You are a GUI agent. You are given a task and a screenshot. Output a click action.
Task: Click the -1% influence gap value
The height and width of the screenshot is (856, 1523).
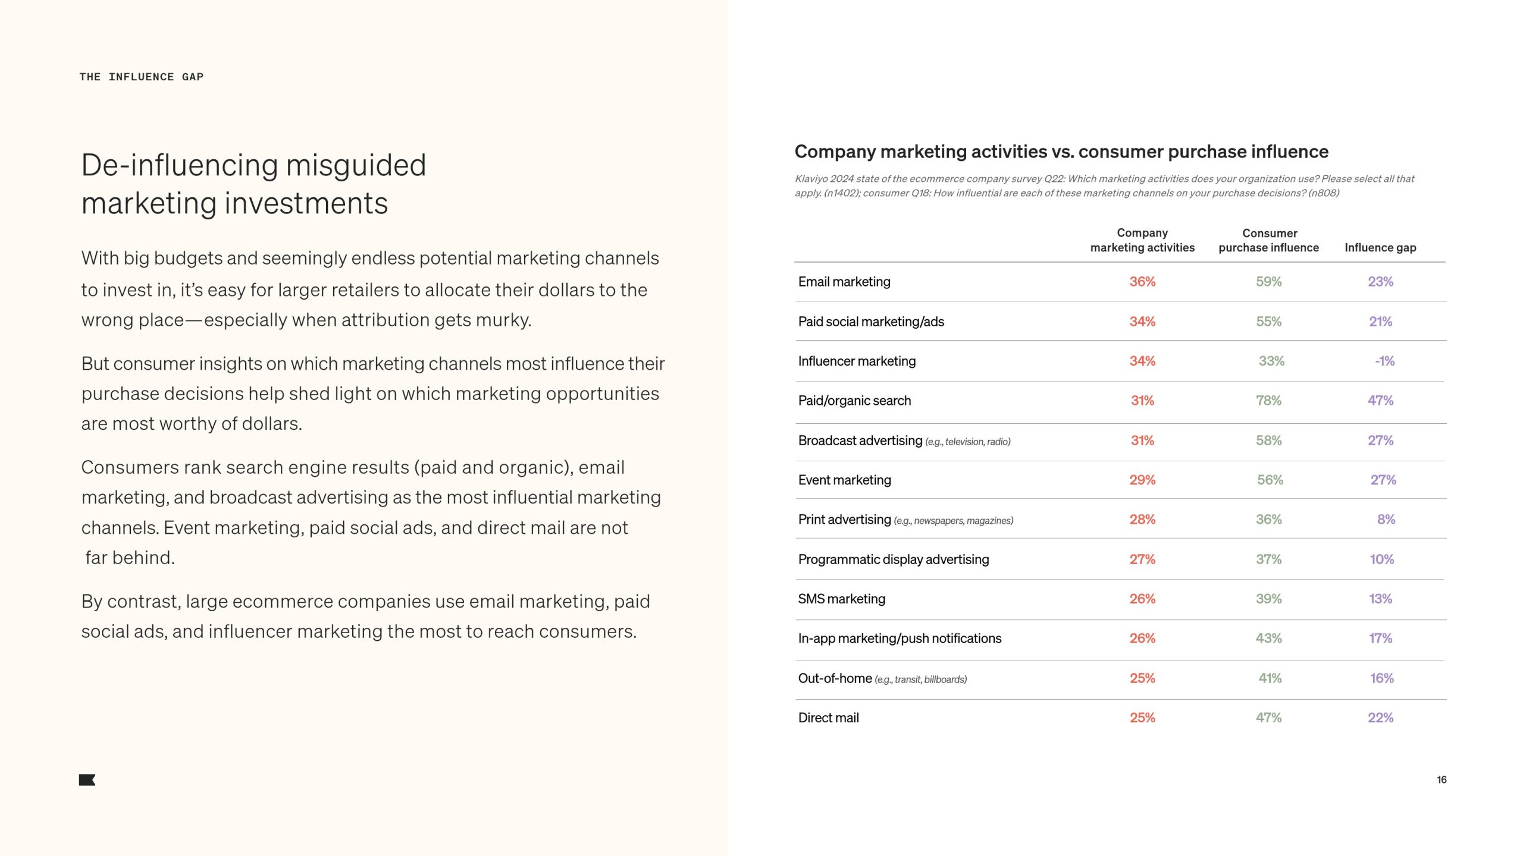coord(1384,361)
